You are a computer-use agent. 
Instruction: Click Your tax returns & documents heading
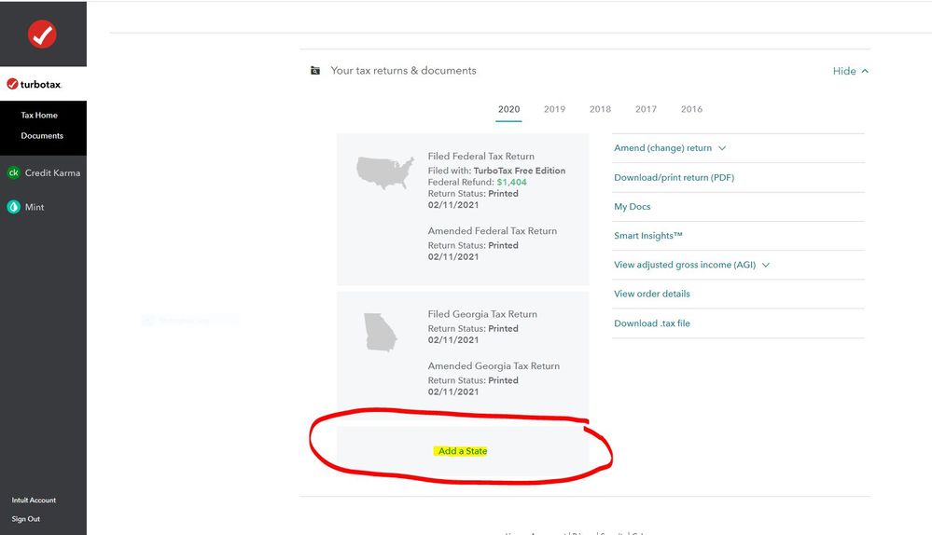pos(404,71)
